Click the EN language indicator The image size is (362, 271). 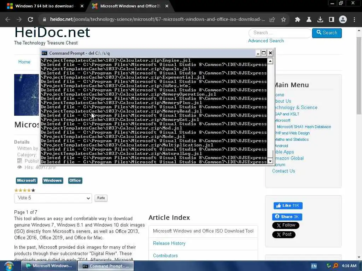314,266
